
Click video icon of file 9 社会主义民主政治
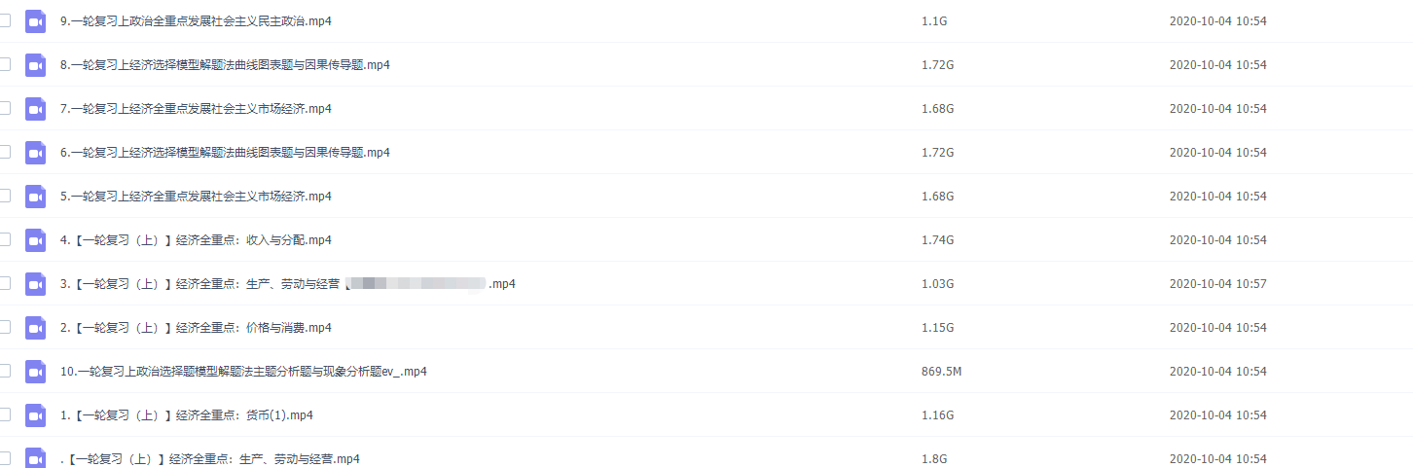pyautogui.click(x=36, y=21)
